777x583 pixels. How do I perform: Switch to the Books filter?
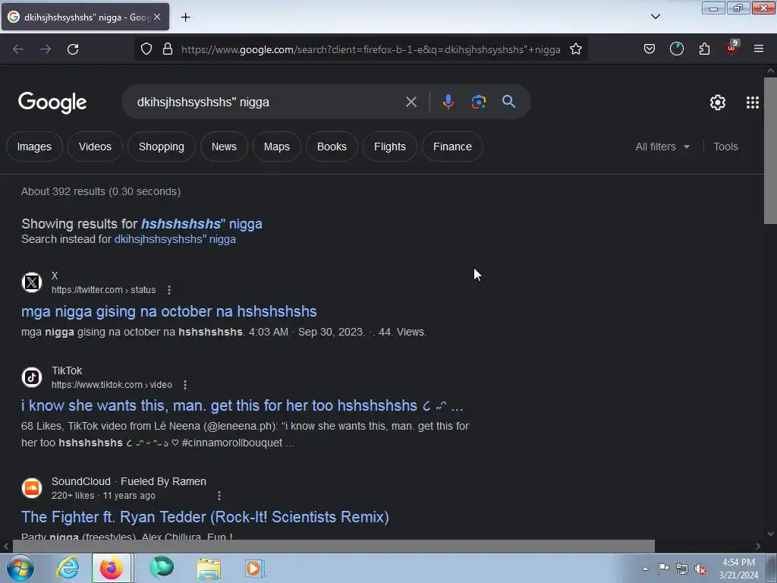pyautogui.click(x=332, y=147)
